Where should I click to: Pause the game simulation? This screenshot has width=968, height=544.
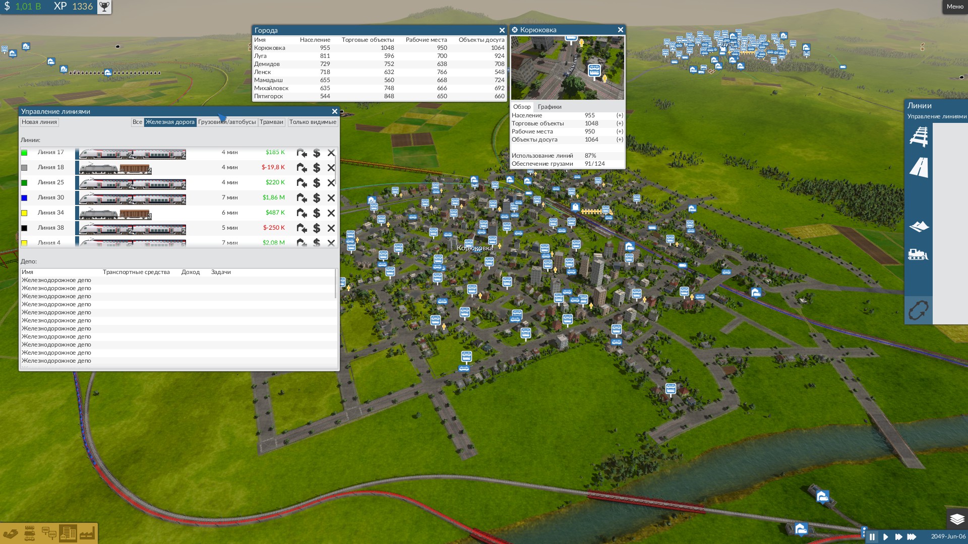[872, 537]
